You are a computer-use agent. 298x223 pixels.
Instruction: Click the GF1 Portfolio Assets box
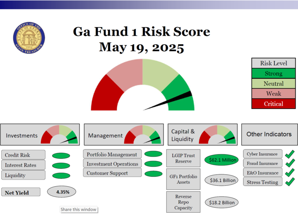point(183,179)
